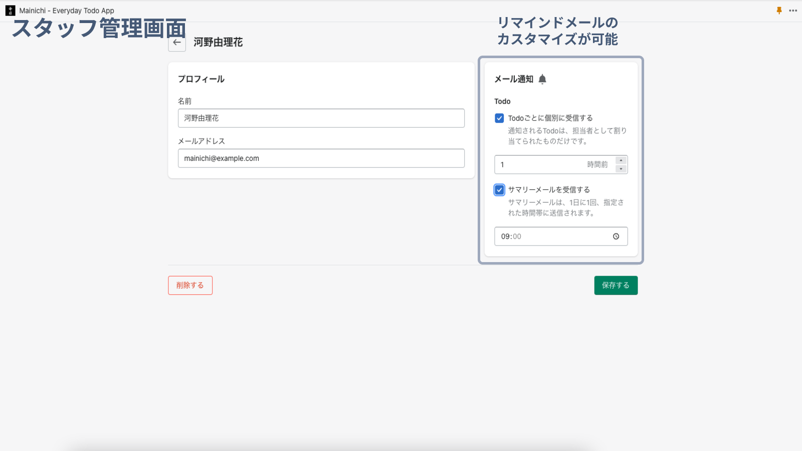Open the clock picker in time field
Image resolution: width=802 pixels, height=451 pixels.
click(616, 237)
